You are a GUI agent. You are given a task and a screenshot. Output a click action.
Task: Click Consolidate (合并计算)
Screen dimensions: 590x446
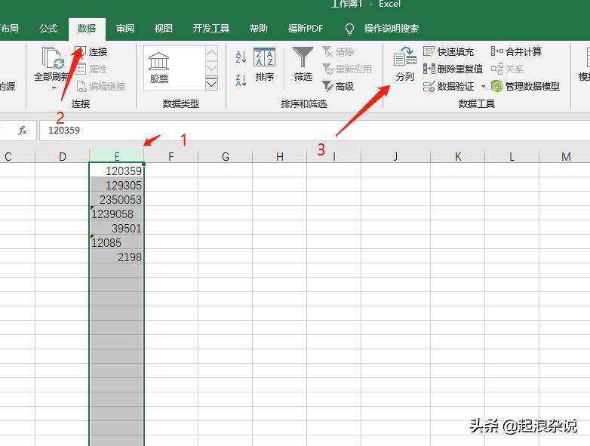coord(516,51)
